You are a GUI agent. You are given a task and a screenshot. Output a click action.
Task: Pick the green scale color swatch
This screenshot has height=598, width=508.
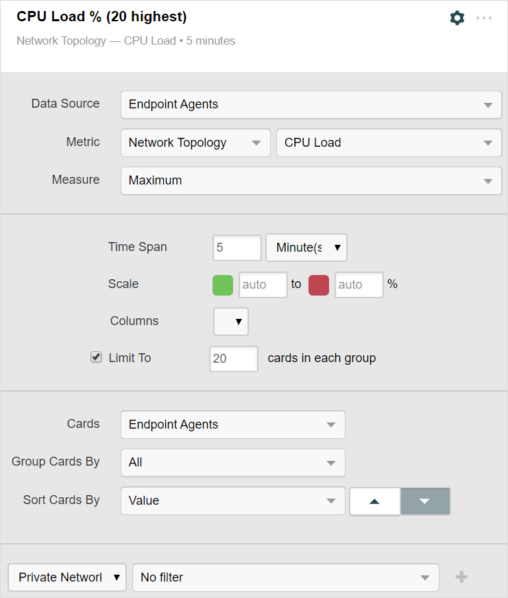point(223,285)
